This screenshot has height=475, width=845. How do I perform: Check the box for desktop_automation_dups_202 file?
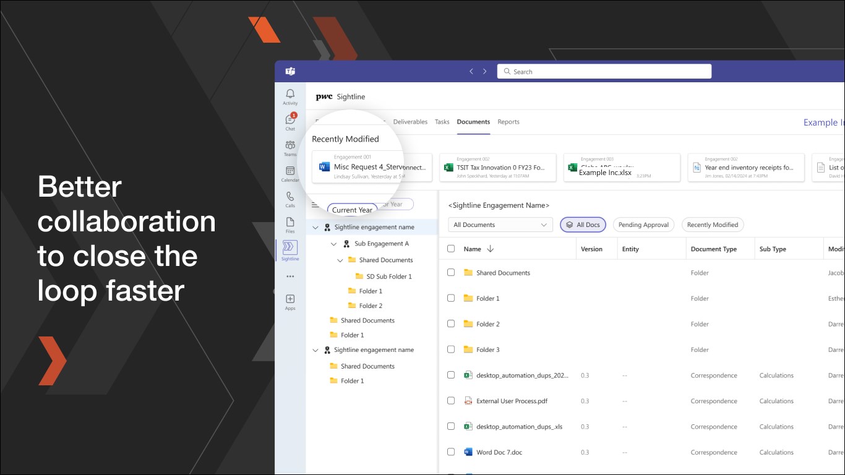[x=451, y=375]
